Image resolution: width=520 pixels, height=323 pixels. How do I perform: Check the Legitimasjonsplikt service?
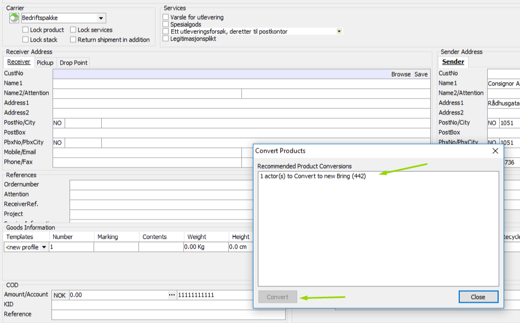coord(166,39)
